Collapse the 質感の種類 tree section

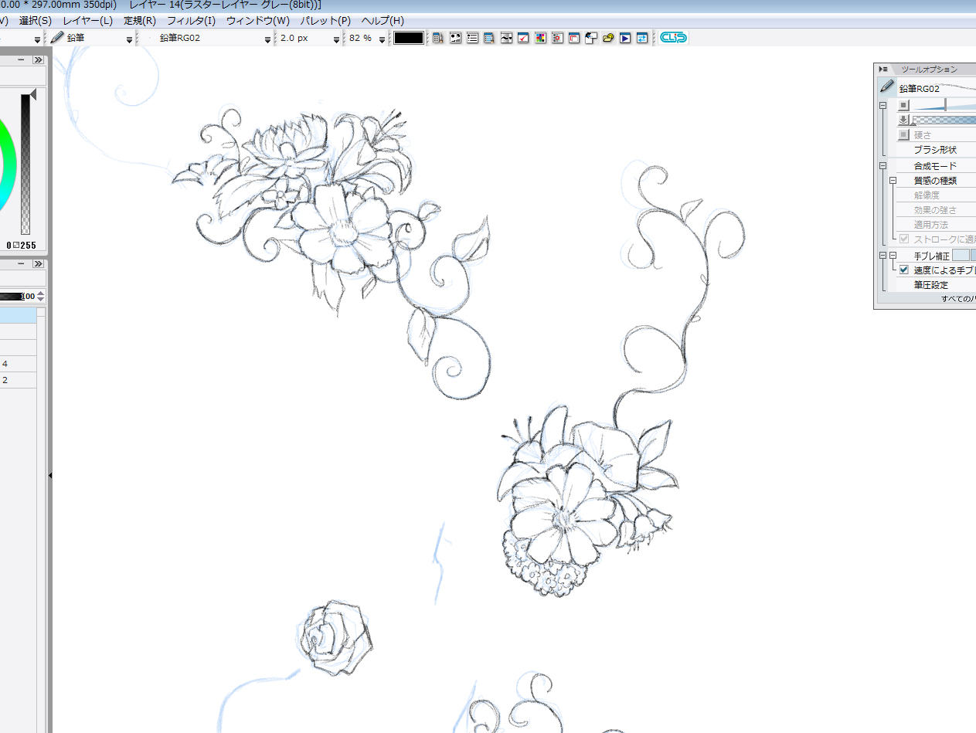pyautogui.click(x=893, y=181)
